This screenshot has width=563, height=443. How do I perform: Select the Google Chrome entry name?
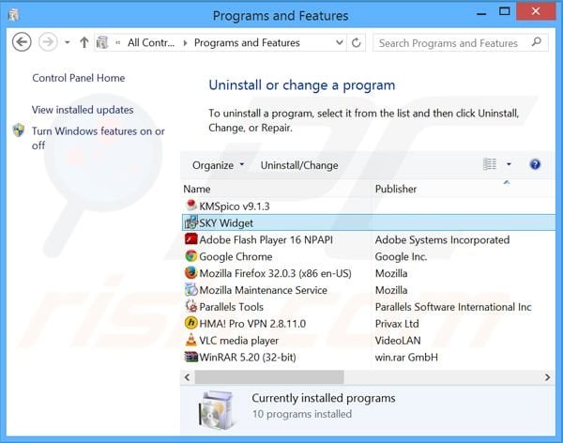pyautogui.click(x=236, y=256)
